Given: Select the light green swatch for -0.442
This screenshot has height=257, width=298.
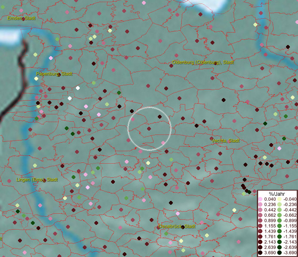Looking at the screenshot, I should [280, 210].
